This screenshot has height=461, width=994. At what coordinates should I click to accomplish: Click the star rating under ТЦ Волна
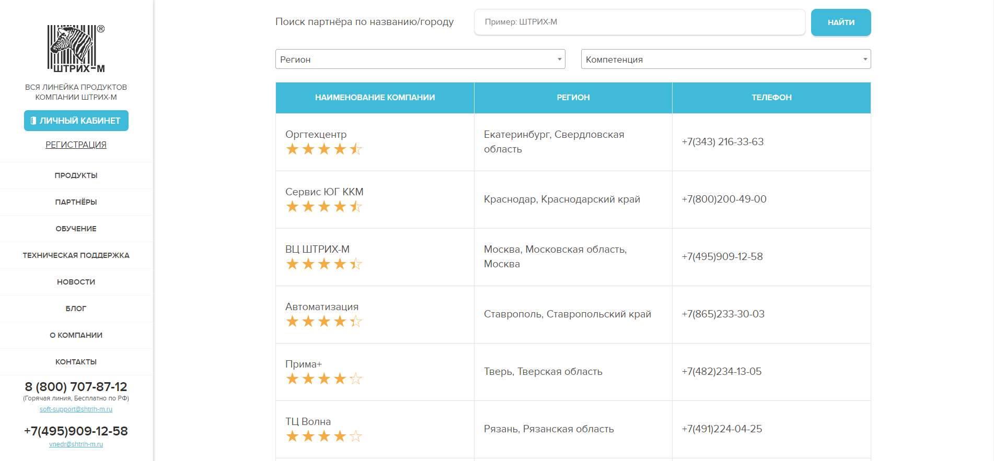coord(324,436)
